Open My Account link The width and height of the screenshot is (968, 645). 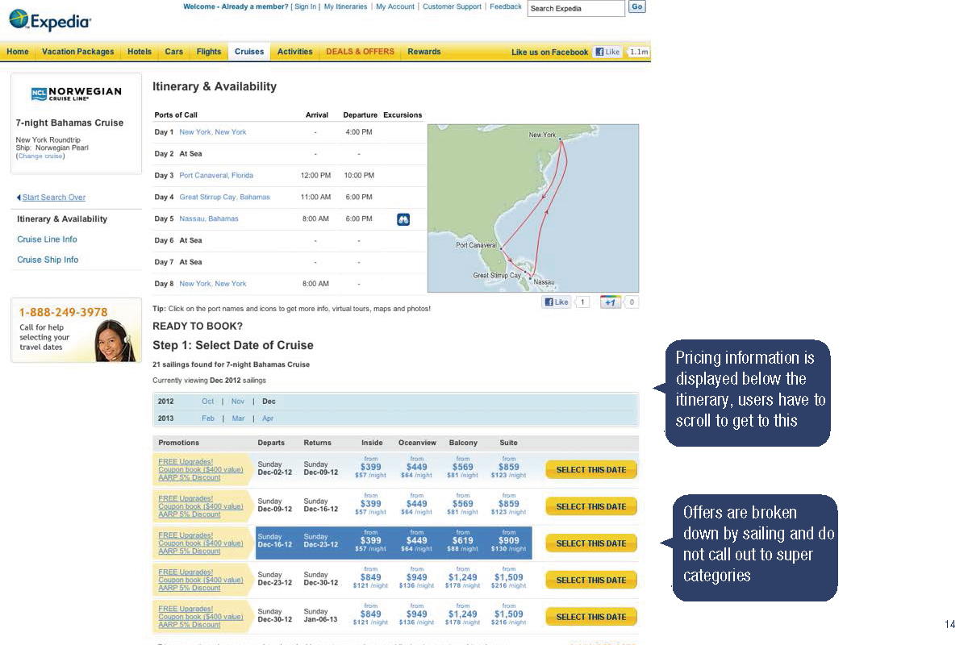click(395, 6)
